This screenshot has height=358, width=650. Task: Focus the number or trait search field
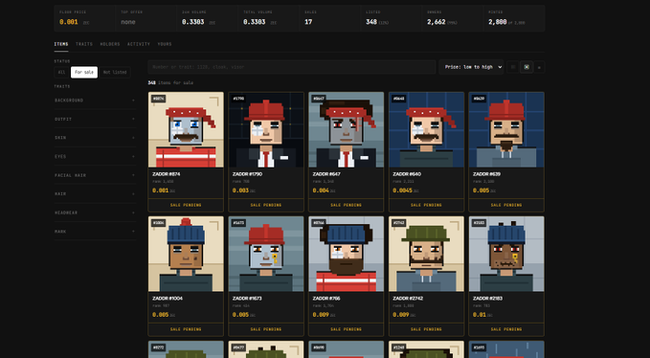(292, 67)
